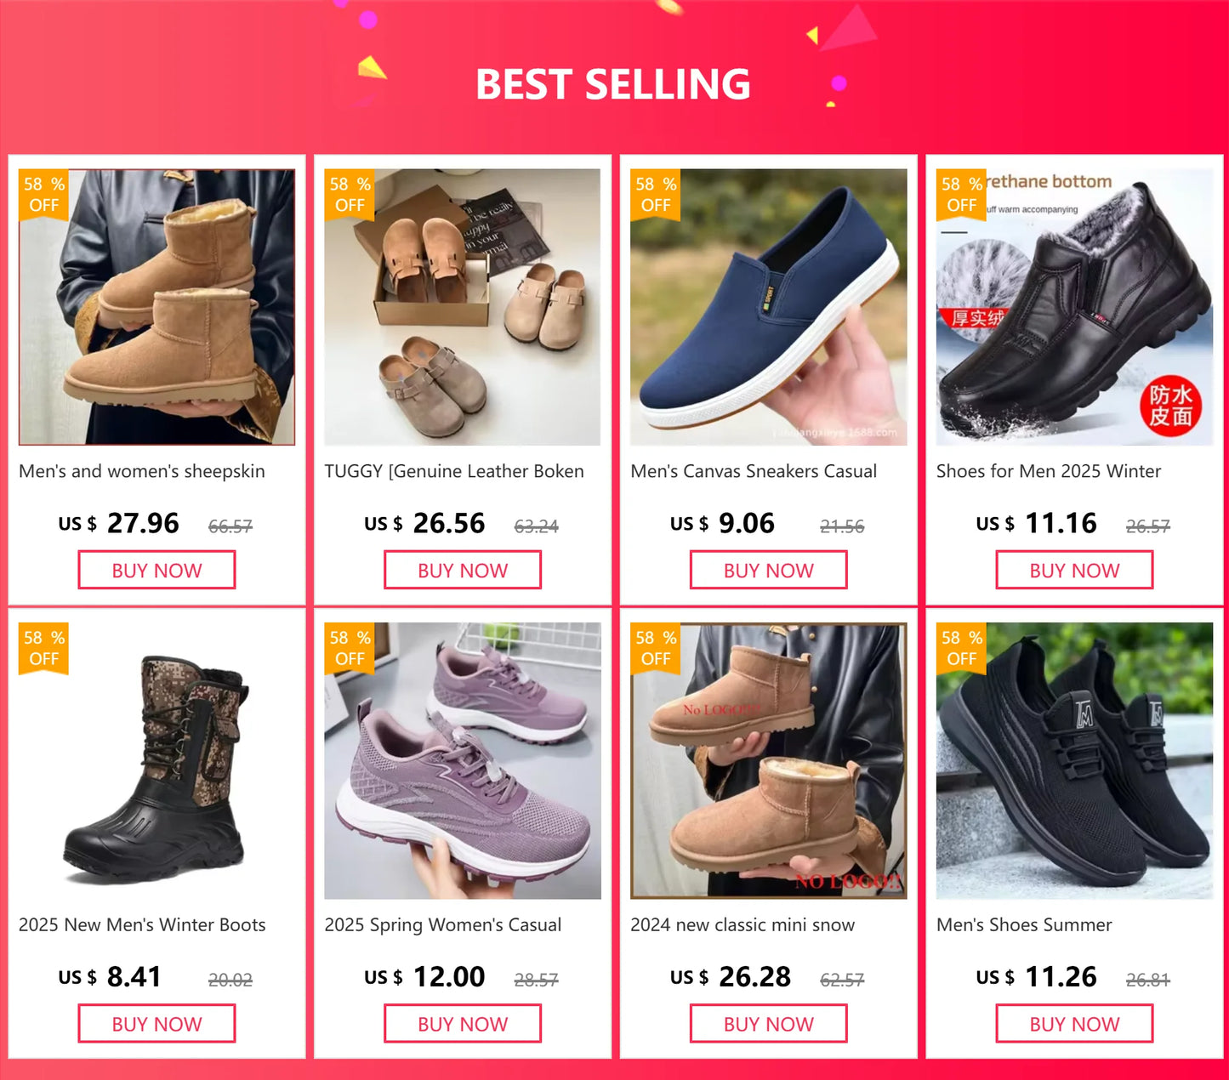Open the TUGGY Genuine Leather Boken title link

click(454, 471)
